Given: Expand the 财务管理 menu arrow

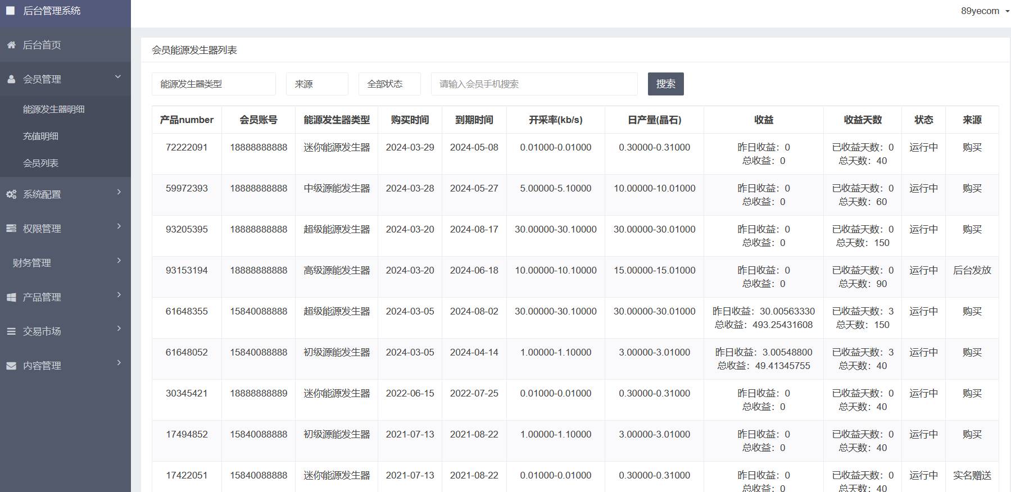Looking at the screenshot, I should [119, 261].
